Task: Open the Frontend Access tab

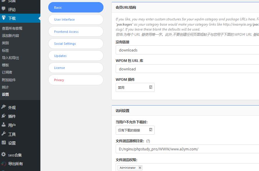Action: (76, 32)
